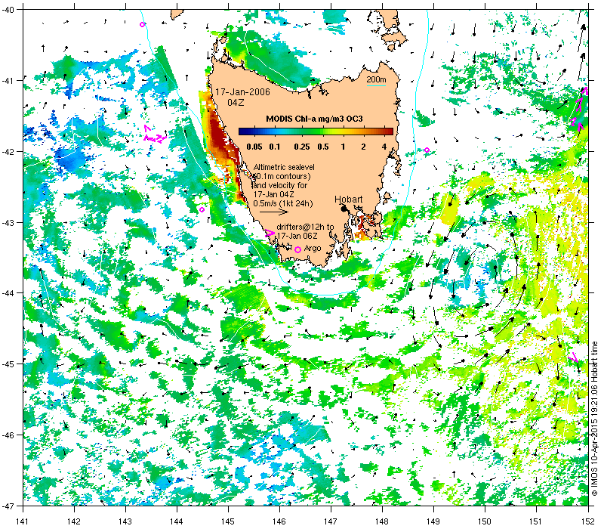Click color bar tick label '1'
The image size is (604, 529).
click(343, 147)
